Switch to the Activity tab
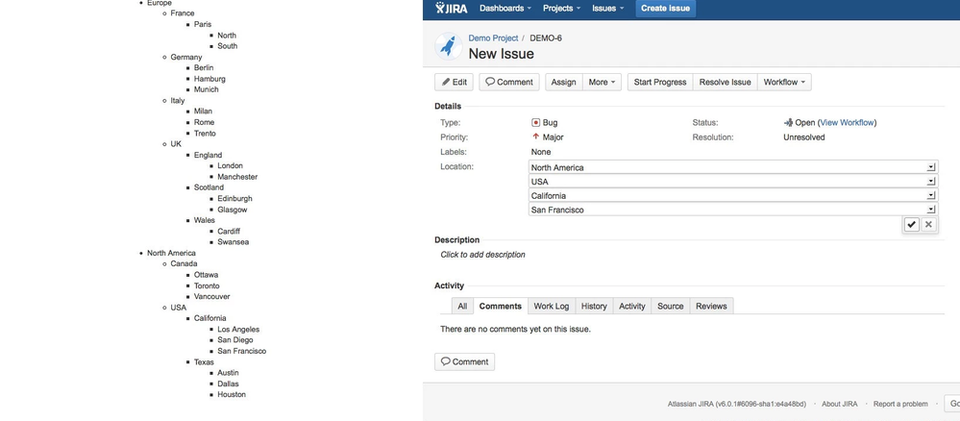 tap(632, 306)
